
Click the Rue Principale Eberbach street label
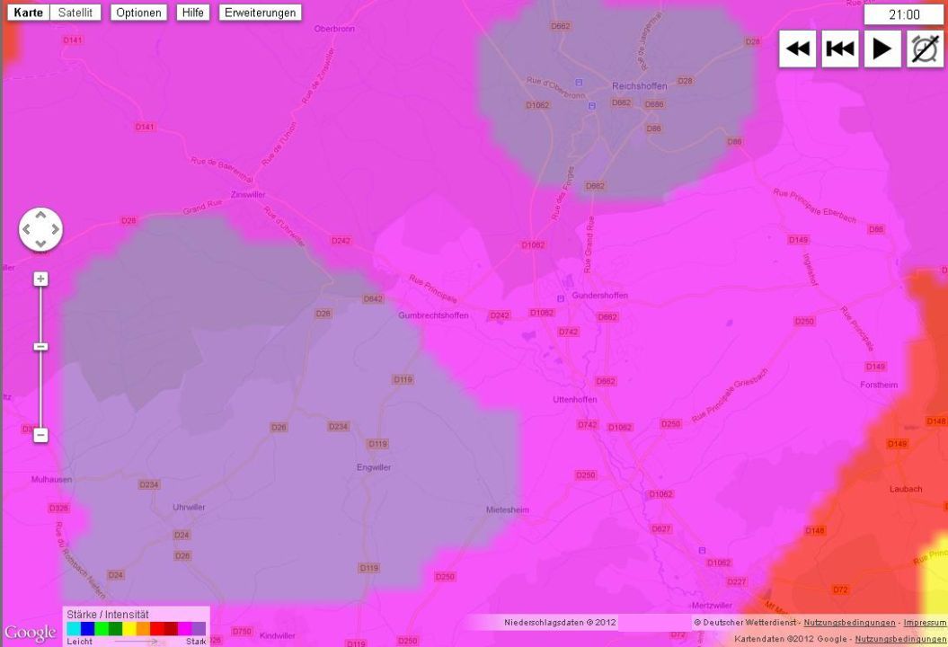[x=814, y=206]
